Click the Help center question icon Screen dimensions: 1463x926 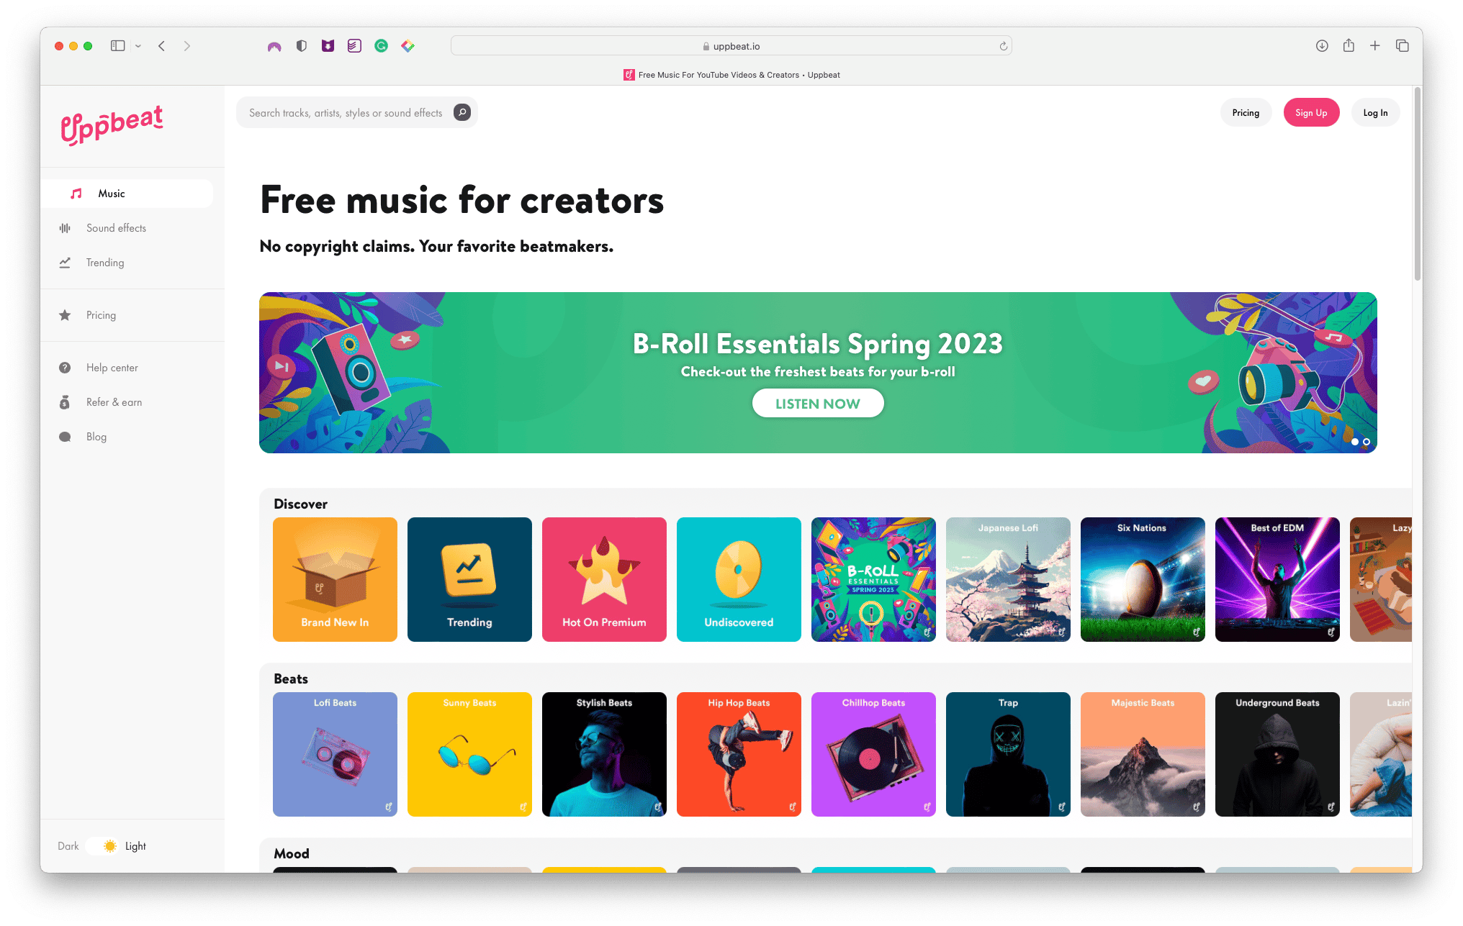tap(65, 368)
